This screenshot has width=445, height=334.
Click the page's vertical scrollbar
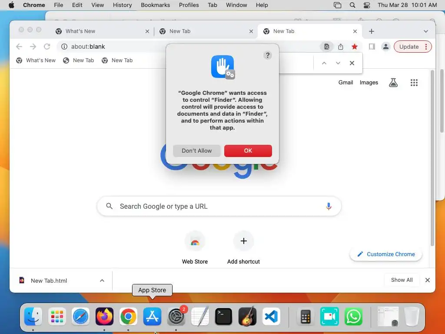432,158
